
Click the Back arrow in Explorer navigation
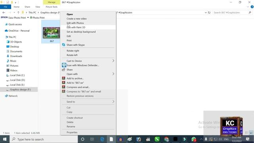coord(4,12)
